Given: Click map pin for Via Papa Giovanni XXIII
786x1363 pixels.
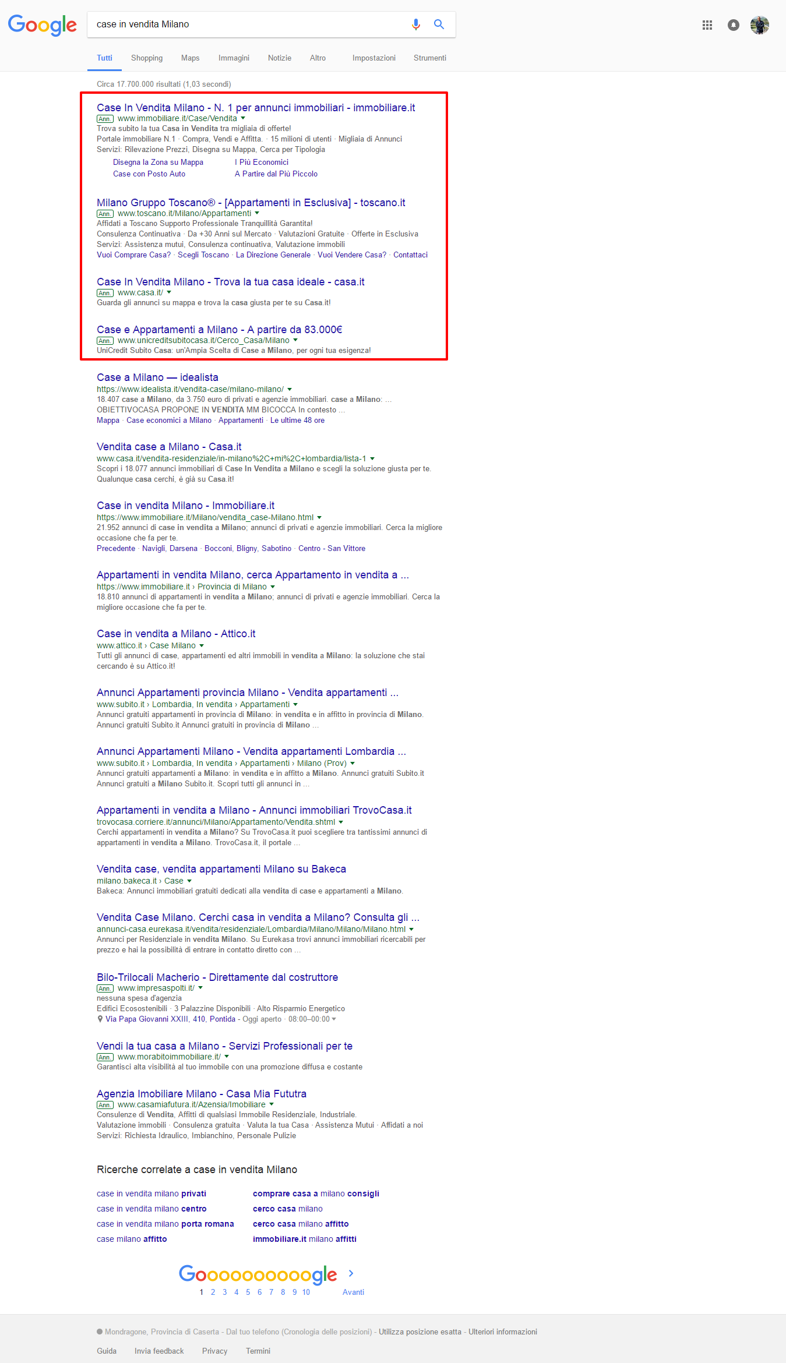Looking at the screenshot, I should pyautogui.click(x=100, y=1019).
